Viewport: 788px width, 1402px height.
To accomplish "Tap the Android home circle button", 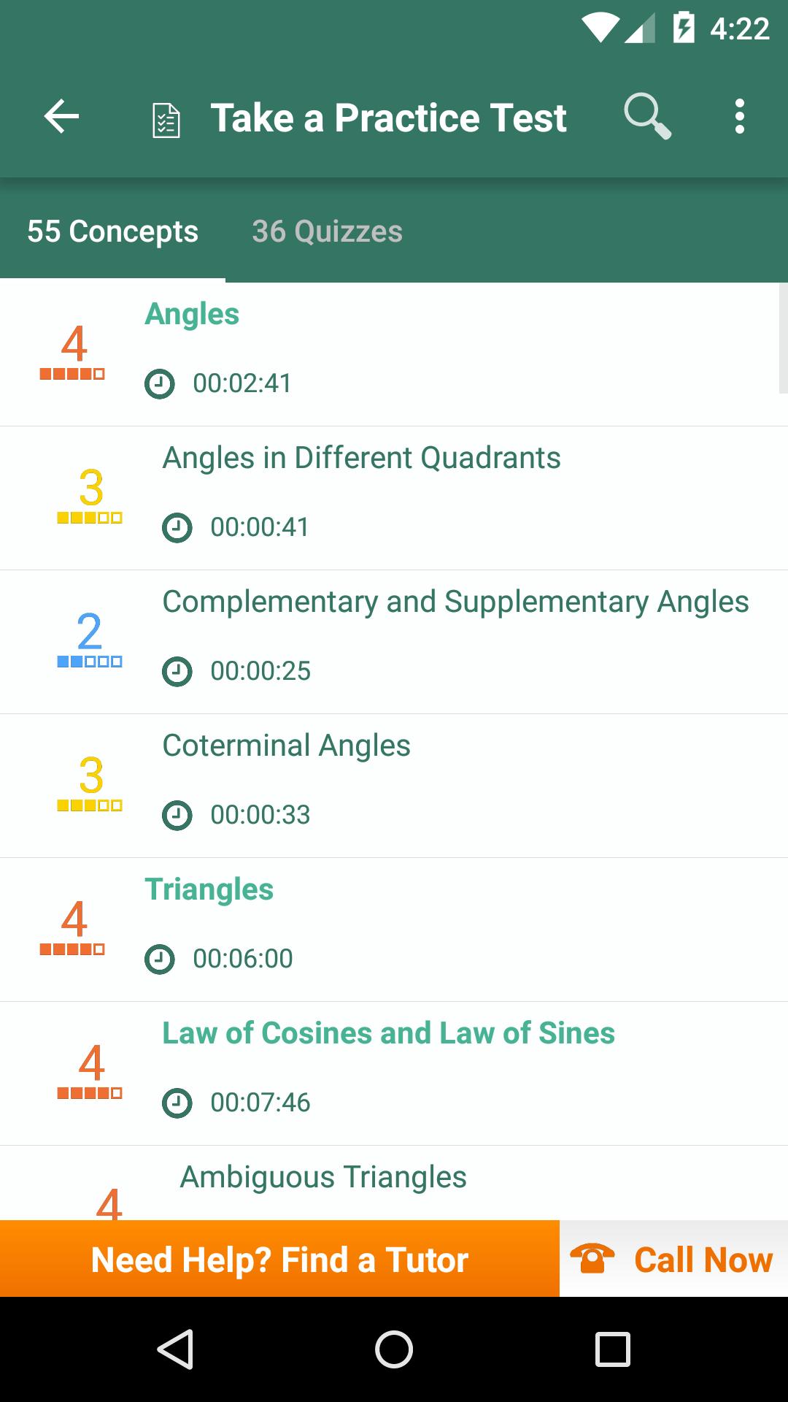I will point(394,1349).
